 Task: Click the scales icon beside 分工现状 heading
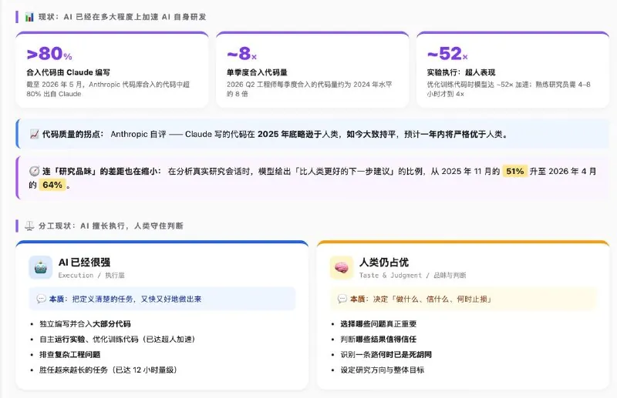[x=29, y=226]
